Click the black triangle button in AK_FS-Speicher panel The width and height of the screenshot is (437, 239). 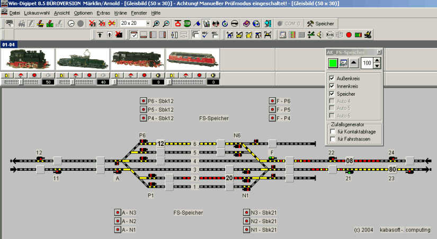coord(354,63)
